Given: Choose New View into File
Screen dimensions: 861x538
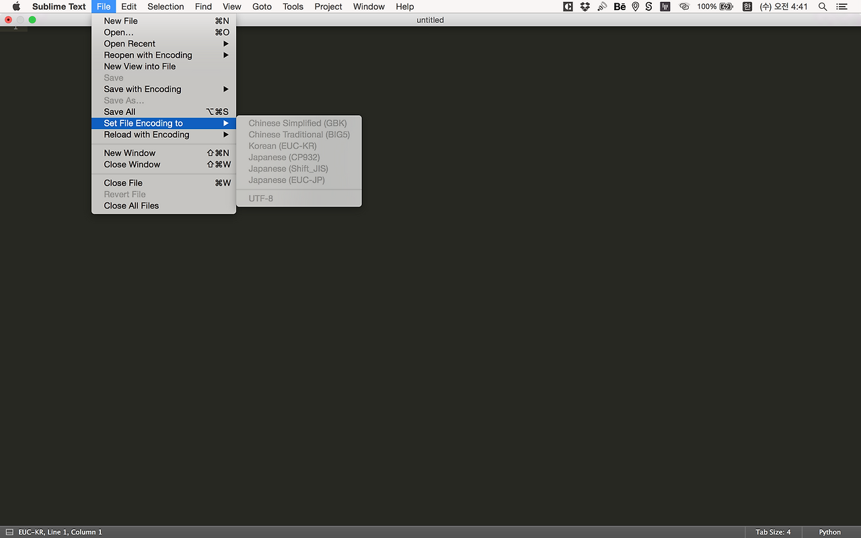Looking at the screenshot, I should point(164,67).
